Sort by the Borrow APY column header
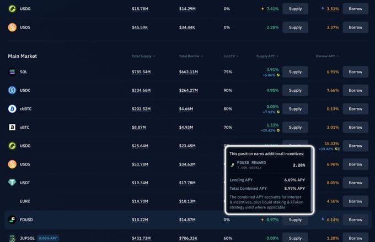The width and height of the screenshot is (375, 242). coord(327,56)
